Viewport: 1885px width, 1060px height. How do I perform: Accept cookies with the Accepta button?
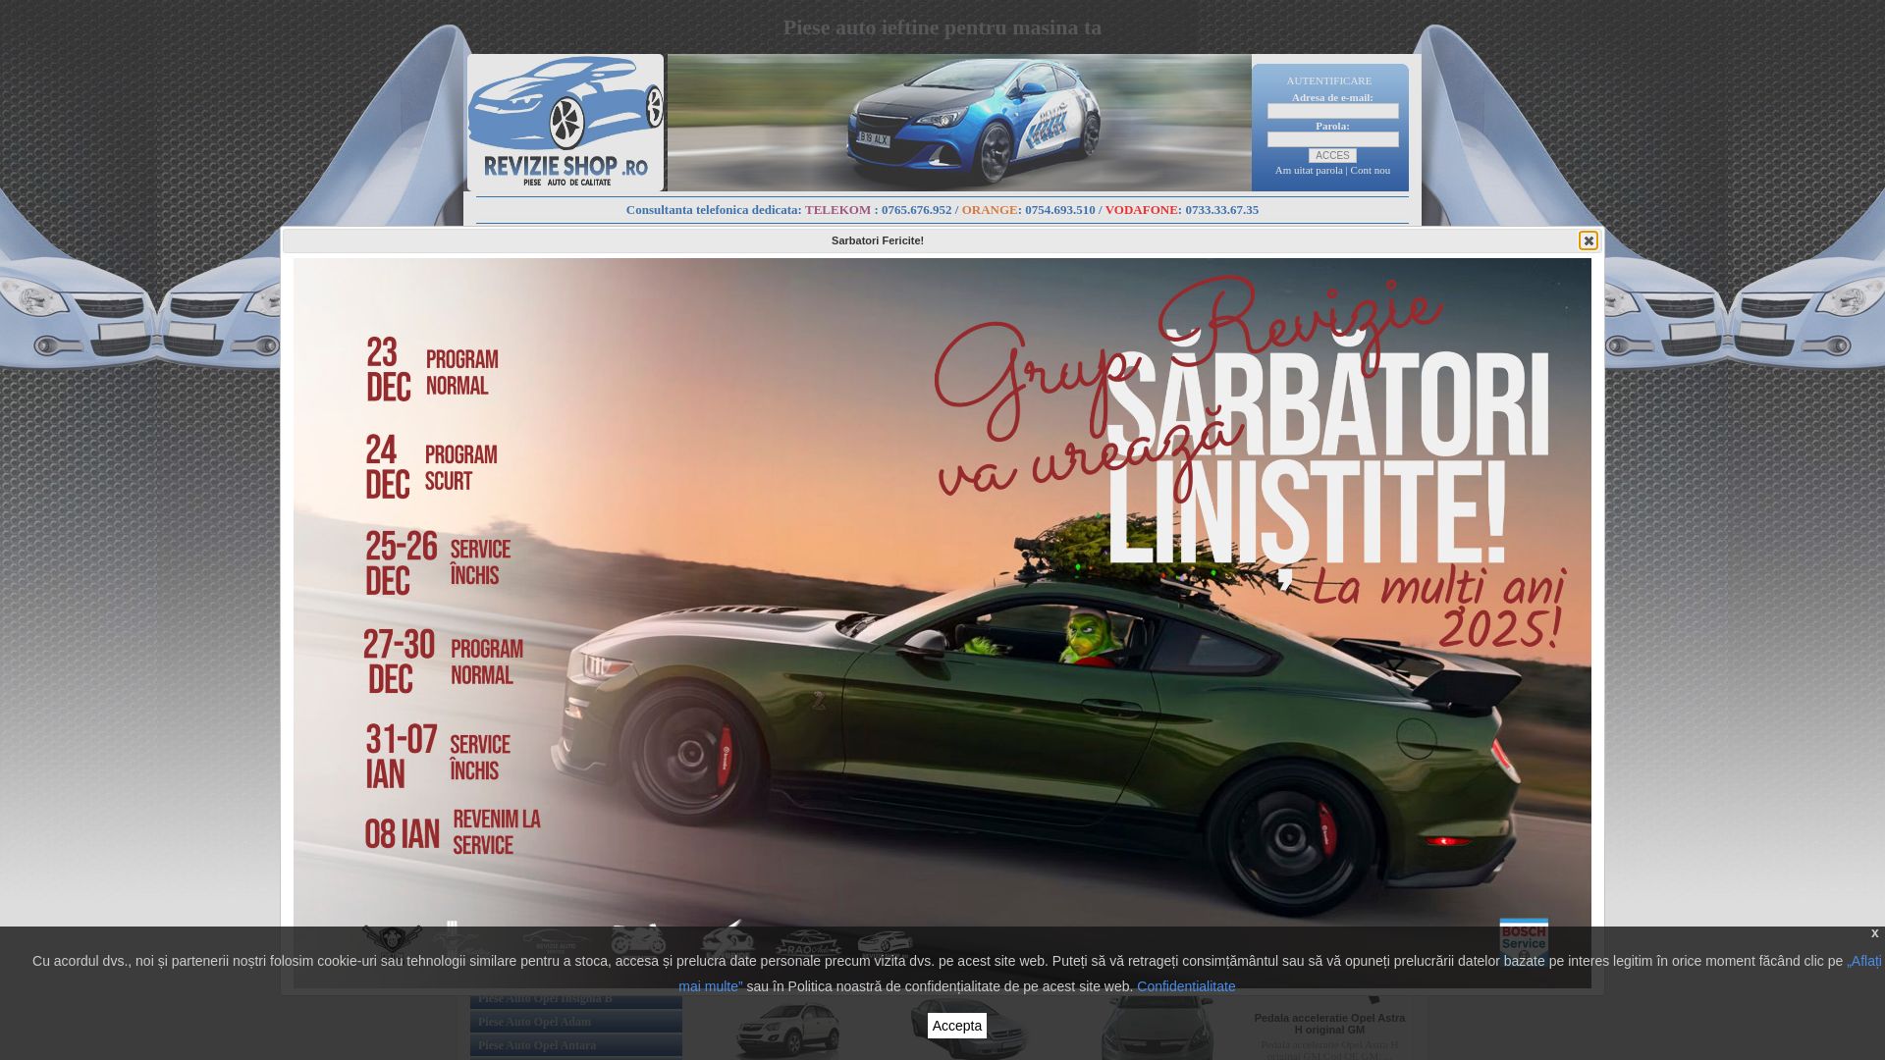tap(957, 1026)
